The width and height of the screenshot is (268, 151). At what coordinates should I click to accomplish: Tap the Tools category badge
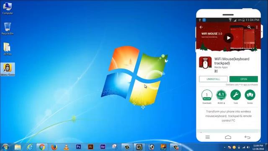point(235,95)
